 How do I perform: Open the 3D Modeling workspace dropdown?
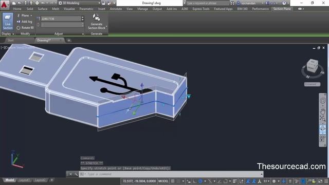[x=79, y=3]
